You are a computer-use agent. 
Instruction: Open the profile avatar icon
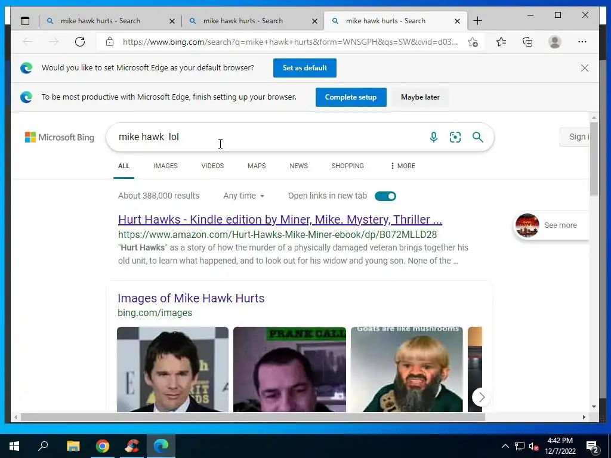point(554,42)
